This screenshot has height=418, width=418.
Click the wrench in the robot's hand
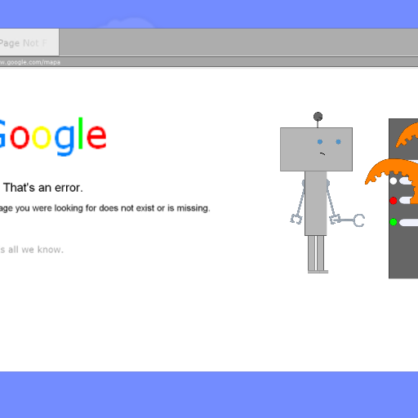[x=349, y=220]
